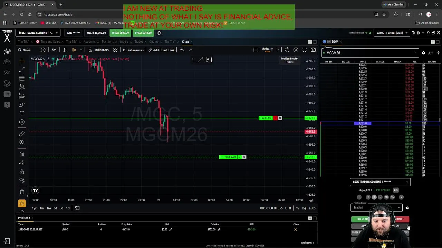Edit position risk pencil icon
This screenshot has width=442, height=248.
click(171, 229)
